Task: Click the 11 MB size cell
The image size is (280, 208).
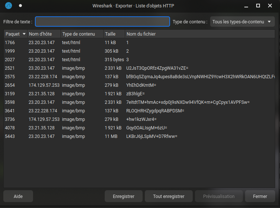Action: point(111,136)
